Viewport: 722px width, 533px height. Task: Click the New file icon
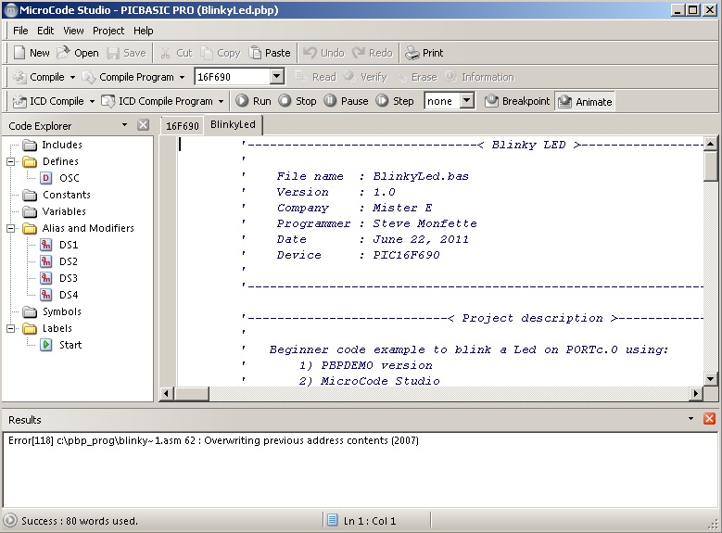(x=19, y=53)
